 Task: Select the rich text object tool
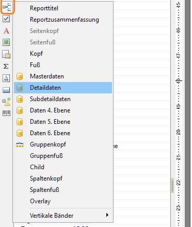[6, 78]
